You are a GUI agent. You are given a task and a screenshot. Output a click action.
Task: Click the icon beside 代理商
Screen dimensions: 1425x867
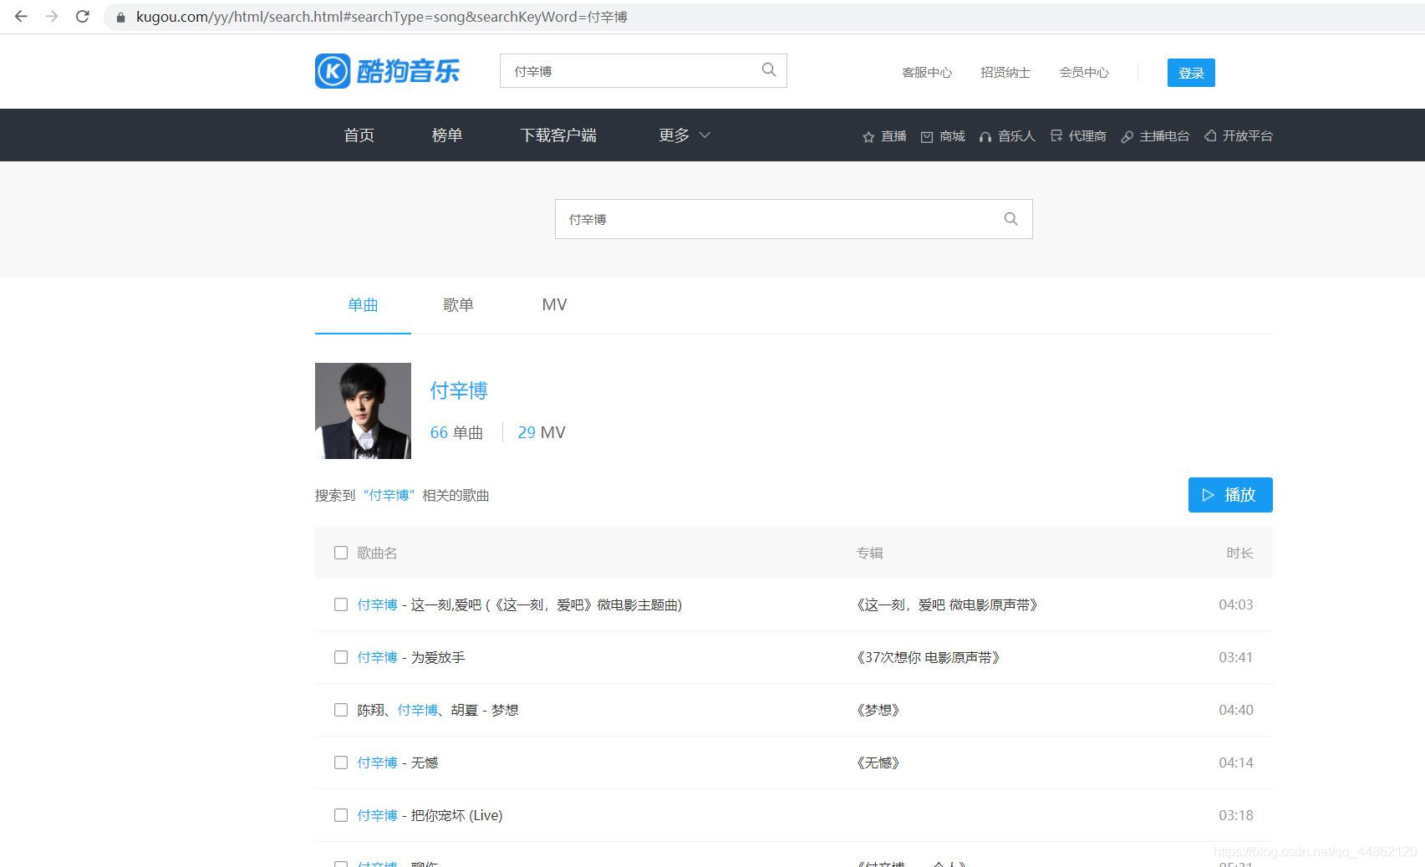point(1056,135)
